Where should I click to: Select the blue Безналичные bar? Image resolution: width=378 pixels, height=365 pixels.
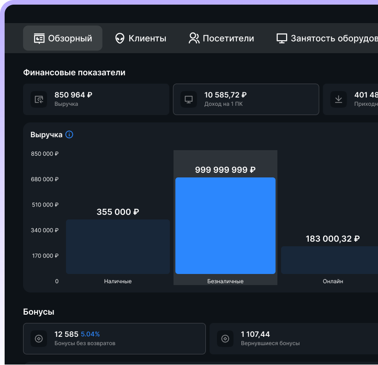click(x=225, y=226)
